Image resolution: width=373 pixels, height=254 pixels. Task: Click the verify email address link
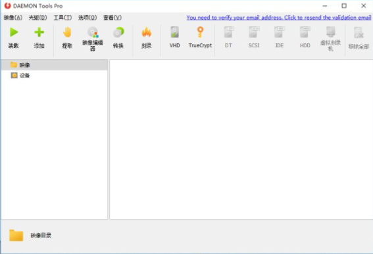(x=278, y=18)
